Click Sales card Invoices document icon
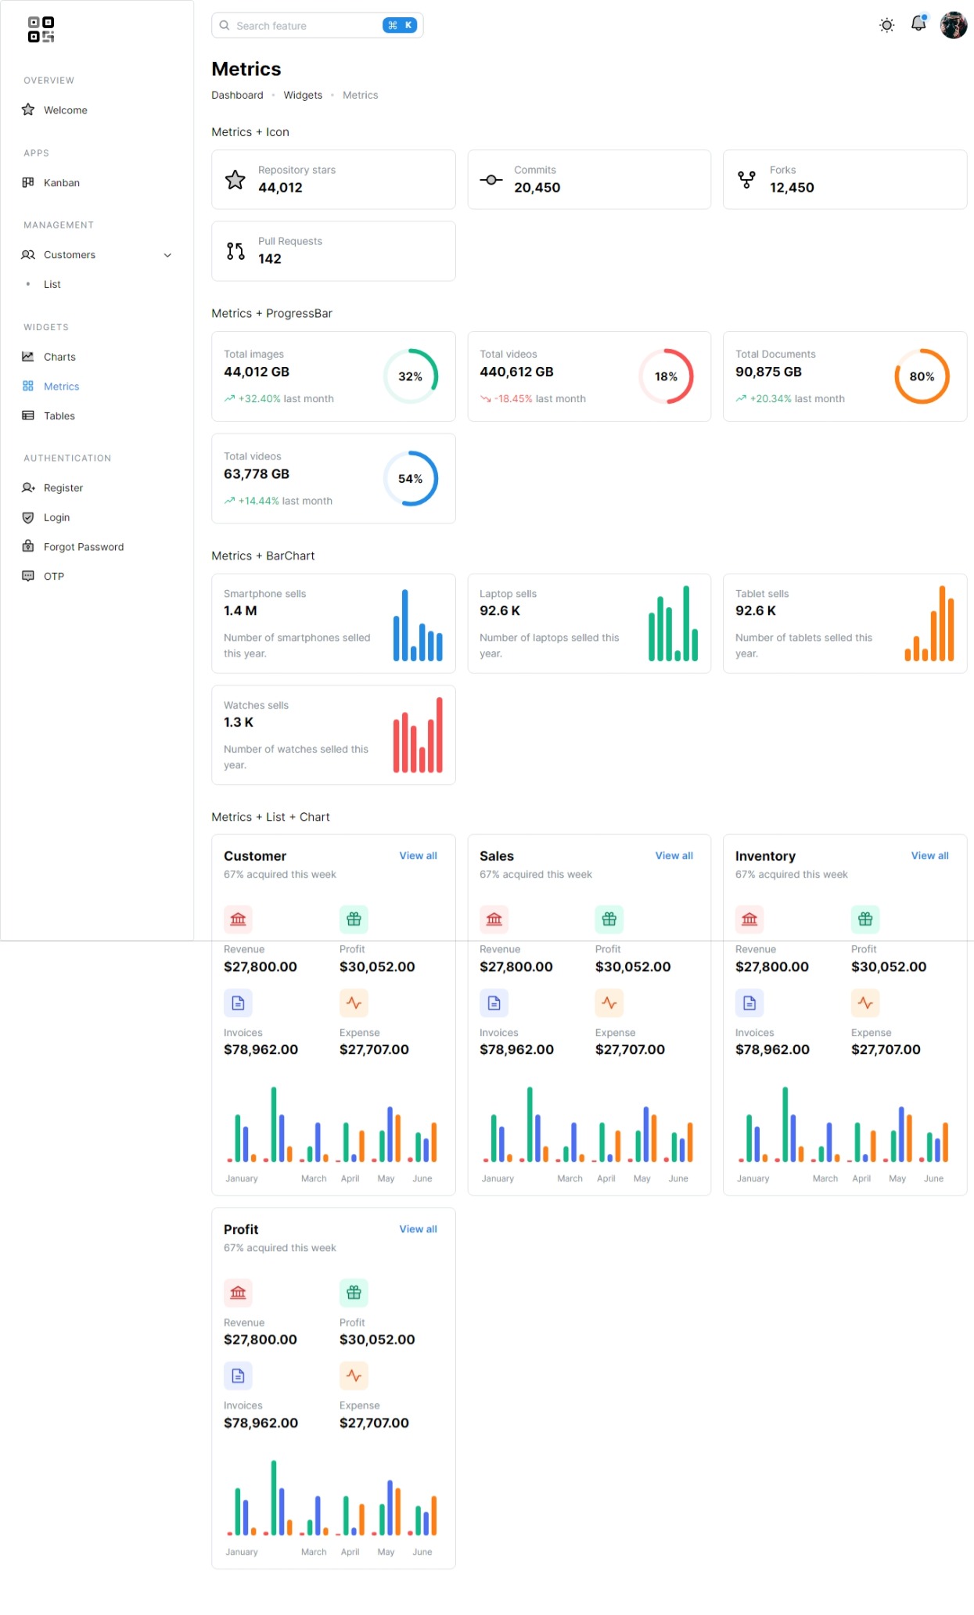The width and height of the screenshot is (974, 1615). click(494, 1003)
